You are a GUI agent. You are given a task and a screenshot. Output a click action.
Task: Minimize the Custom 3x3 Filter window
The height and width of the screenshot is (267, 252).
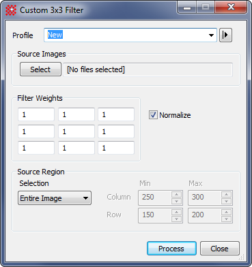(187, 8)
